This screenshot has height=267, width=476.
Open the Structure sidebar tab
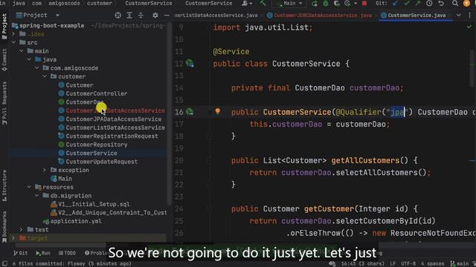[x=4, y=185]
